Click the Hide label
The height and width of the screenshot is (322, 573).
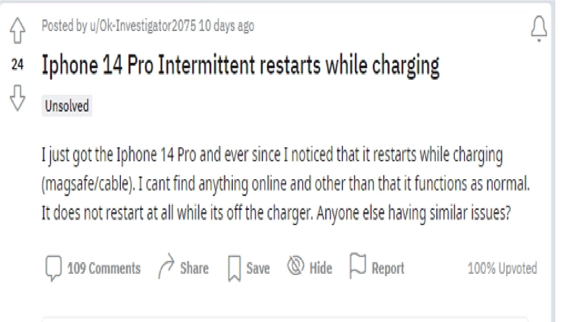320,268
